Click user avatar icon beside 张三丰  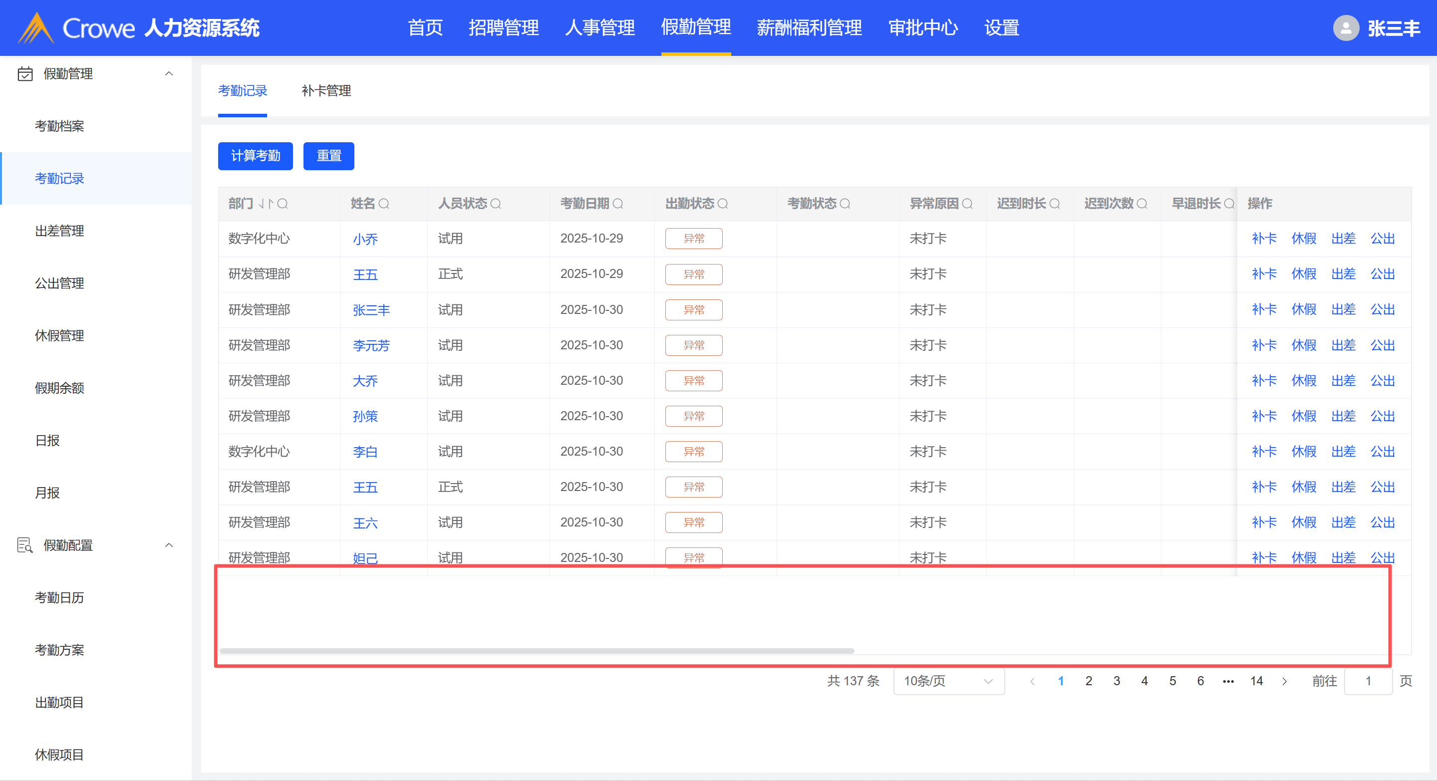point(1346,28)
